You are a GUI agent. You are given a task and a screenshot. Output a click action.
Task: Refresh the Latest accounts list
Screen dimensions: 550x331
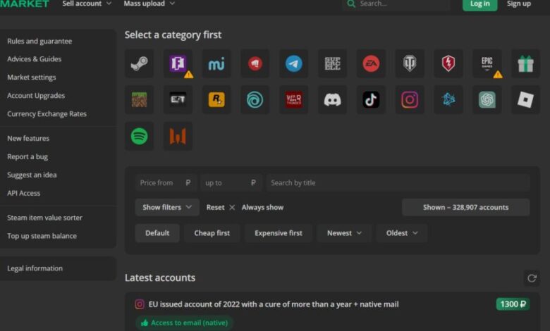(x=532, y=278)
